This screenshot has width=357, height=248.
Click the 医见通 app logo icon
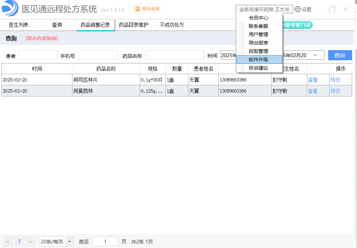point(10,9)
